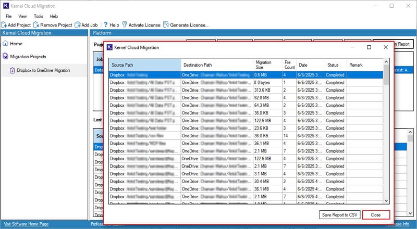
Task: Click the Close button in report dialog
Action: 376,214
